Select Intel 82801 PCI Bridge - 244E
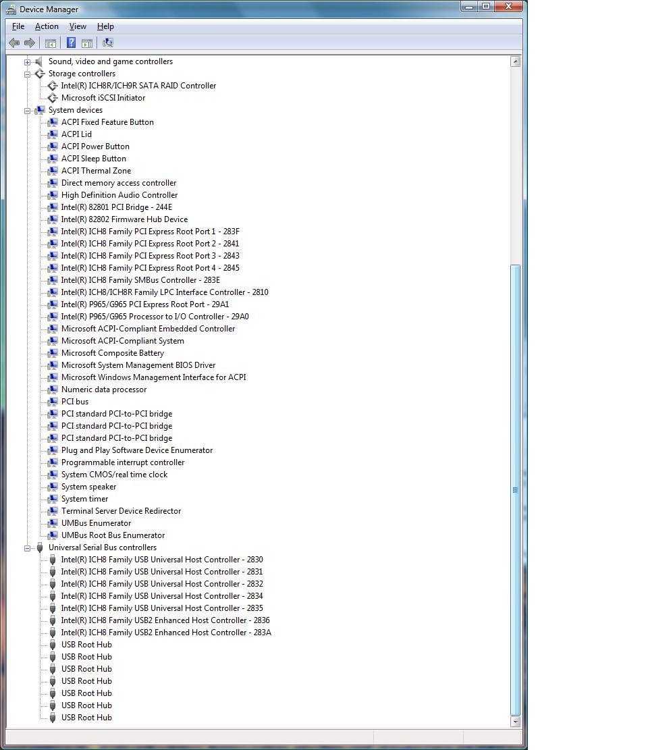Screen dimensions: 648x750 coord(117,207)
